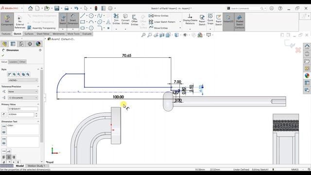Open unit precision .12 (Document) dropdown
Viewport: 311px width, 175px height.
[23, 98]
